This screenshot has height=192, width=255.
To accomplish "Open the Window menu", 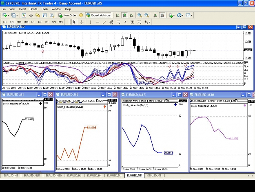I will [56, 9].
